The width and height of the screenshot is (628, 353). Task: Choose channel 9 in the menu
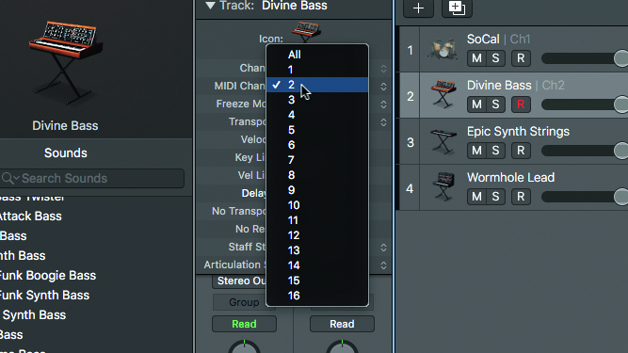pos(317,190)
